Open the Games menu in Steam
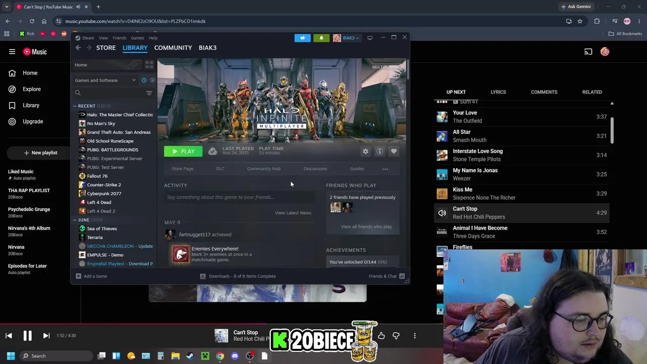This screenshot has width=647, height=364. pyautogui.click(x=137, y=38)
